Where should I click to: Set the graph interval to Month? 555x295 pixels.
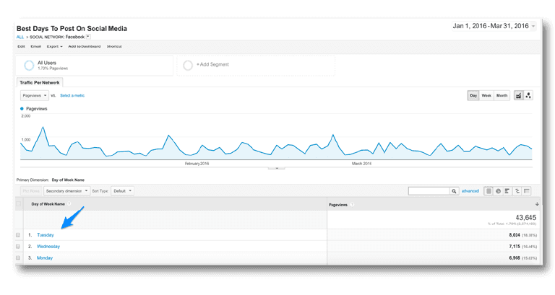502,95
